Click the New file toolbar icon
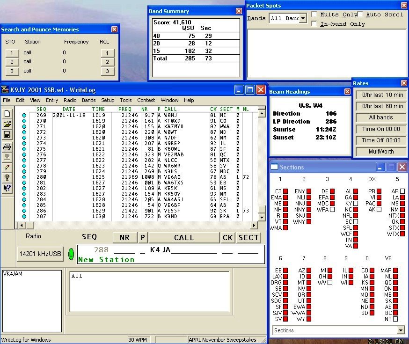This screenshot has height=344, width=409. pyautogui.click(x=7, y=113)
